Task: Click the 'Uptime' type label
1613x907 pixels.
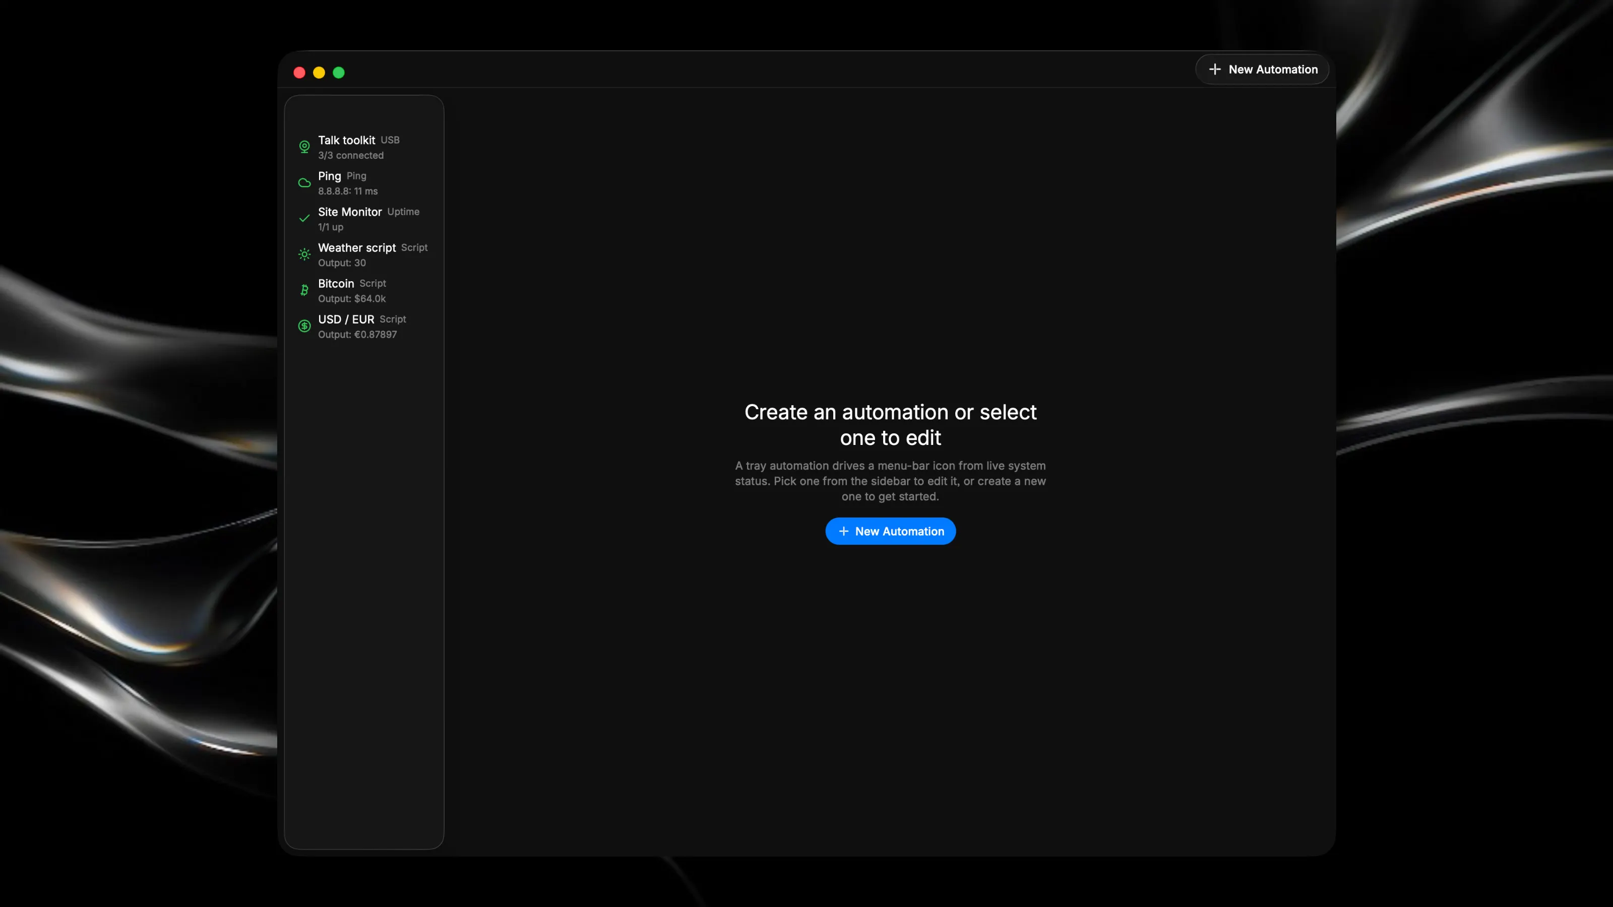Action: [x=403, y=212]
